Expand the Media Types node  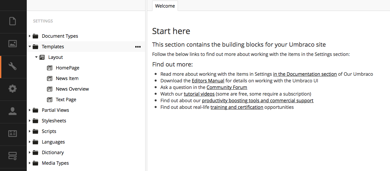(30, 163)
